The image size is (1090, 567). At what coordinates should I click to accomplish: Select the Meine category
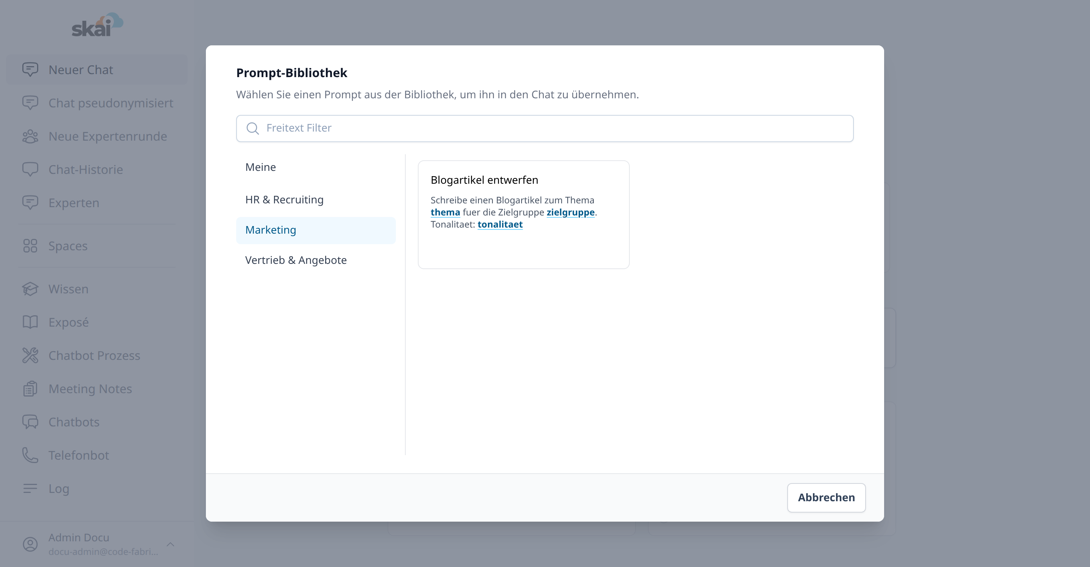point(316,167)
